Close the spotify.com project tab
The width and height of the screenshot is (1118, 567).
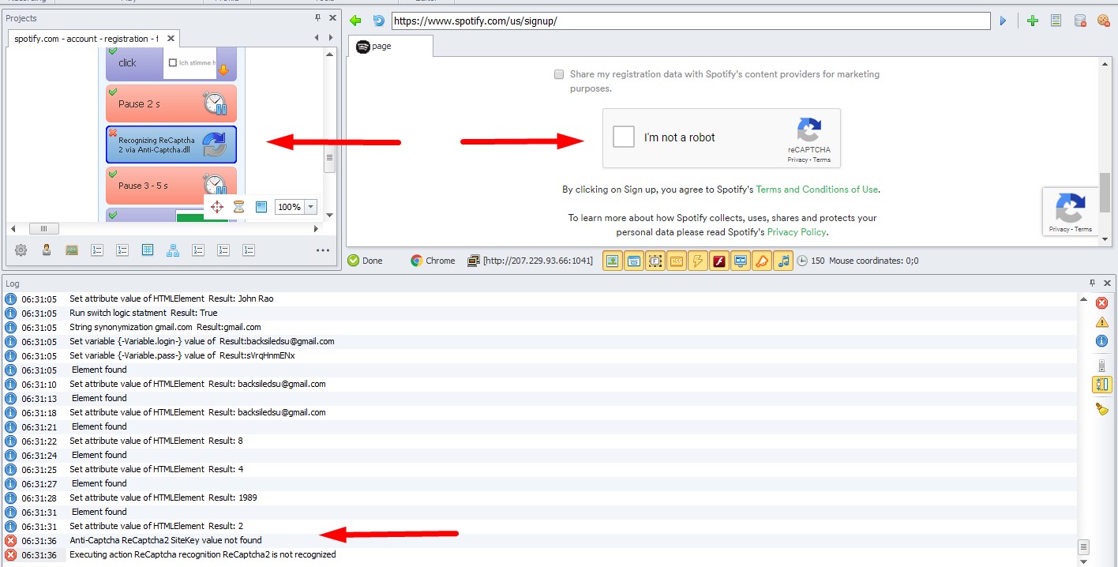(171, 39)
